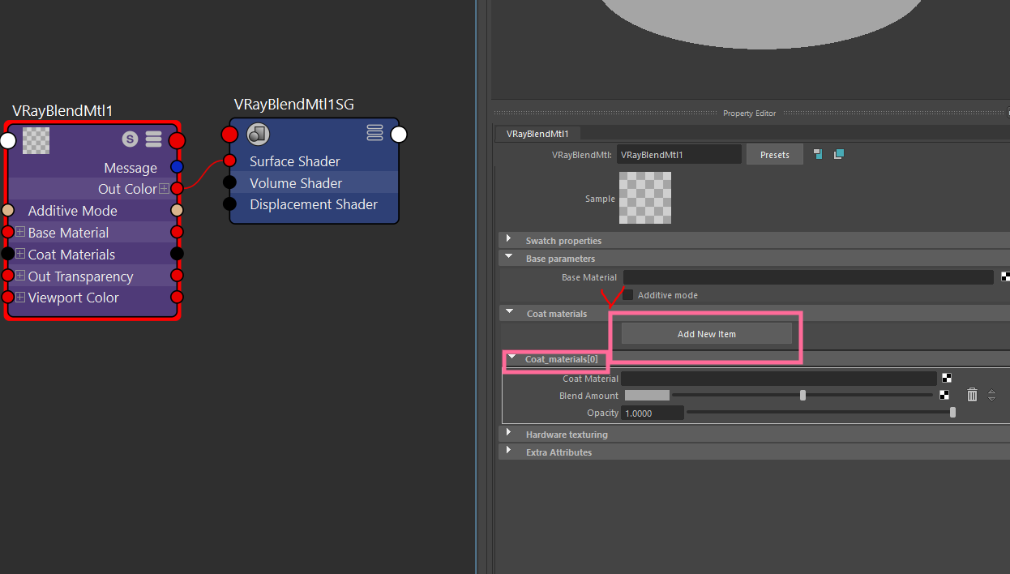
Task: Click the Coat Material input field
Action: [779, 378]
